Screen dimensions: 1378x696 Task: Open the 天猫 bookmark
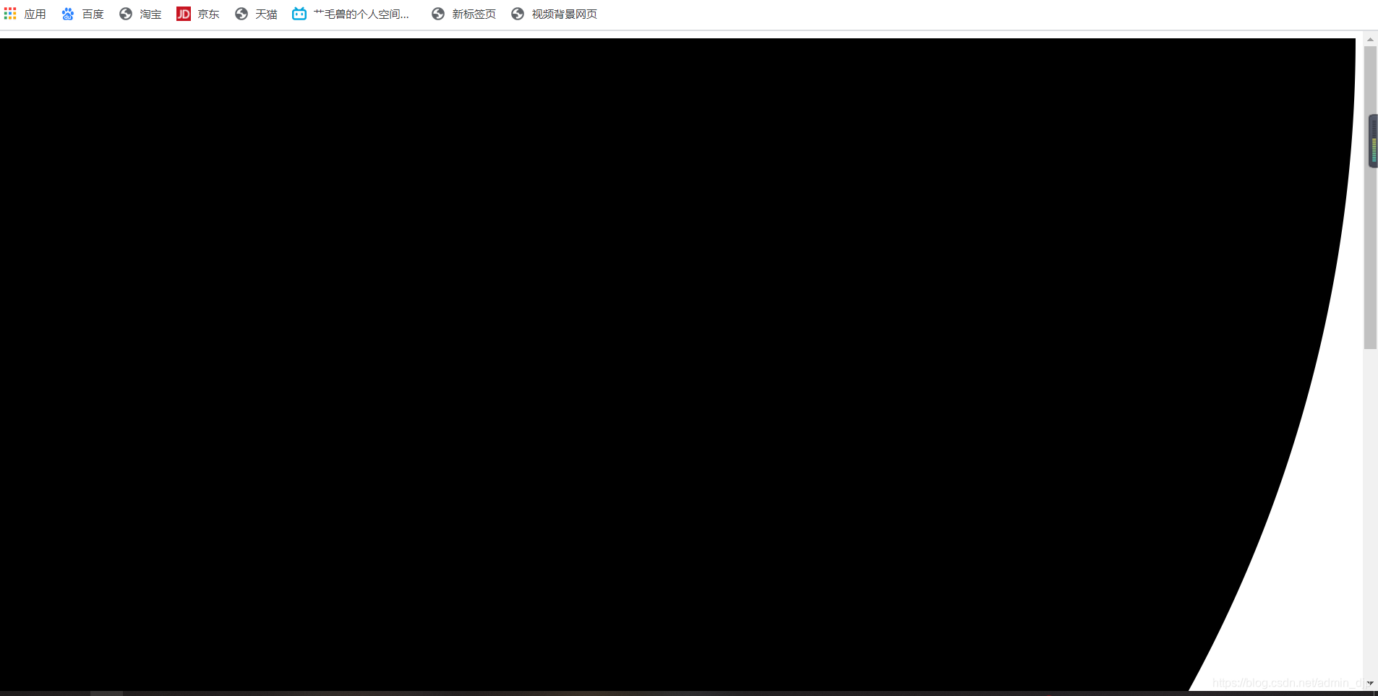click(267, 14)
